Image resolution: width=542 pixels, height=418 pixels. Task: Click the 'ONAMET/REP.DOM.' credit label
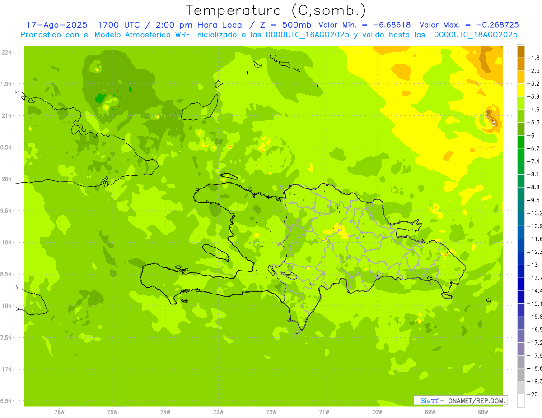click(x=476, y=400)
